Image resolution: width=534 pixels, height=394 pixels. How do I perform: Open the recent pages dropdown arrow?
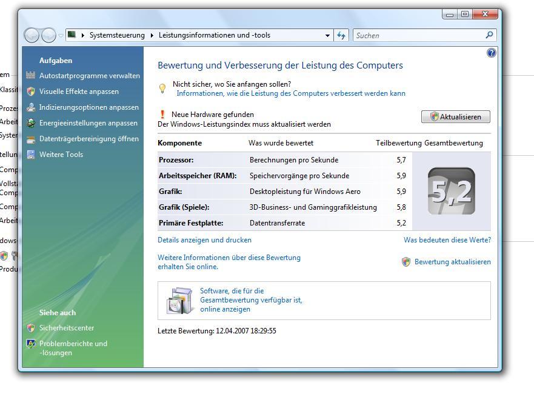click(61, 35)
